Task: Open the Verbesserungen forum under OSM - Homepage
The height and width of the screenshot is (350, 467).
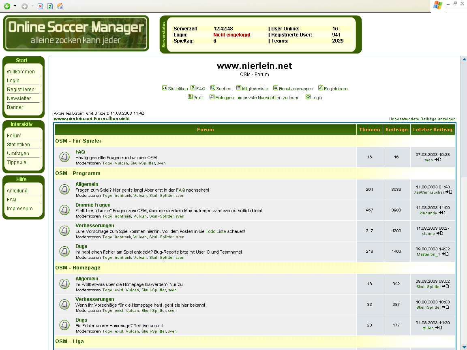Action: tap(95, 299)
